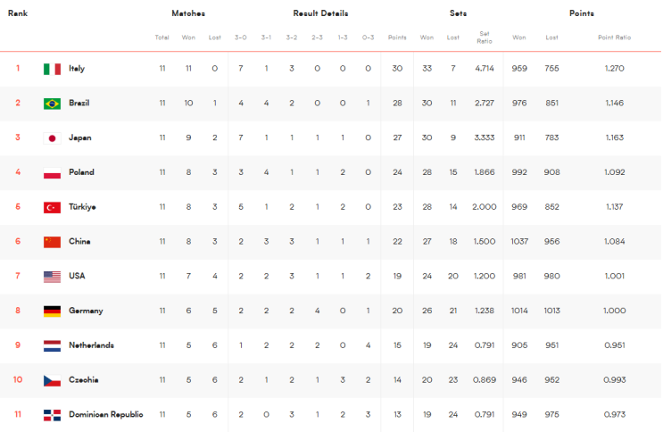Click Italy's points value 30
Screen dimensions: 663x432
(x=397, y=68)
